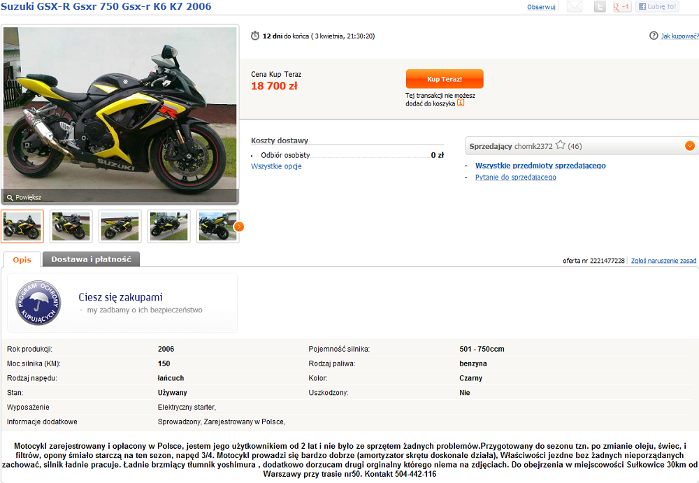Click Zgłoś naruszenie zasad link

(663, 261)
